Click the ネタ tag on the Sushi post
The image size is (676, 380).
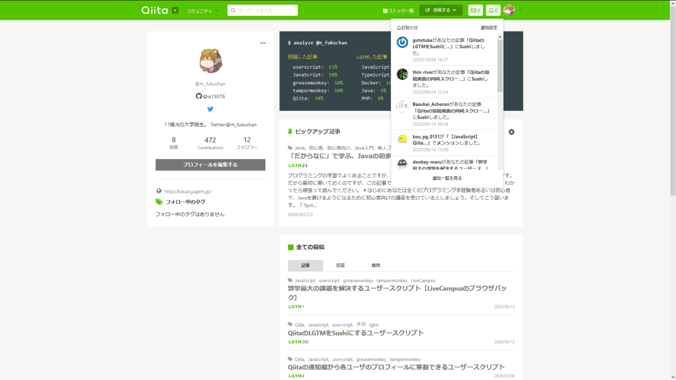361,325
